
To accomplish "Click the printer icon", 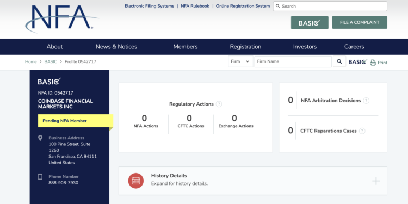I will (x=373, y=63).
